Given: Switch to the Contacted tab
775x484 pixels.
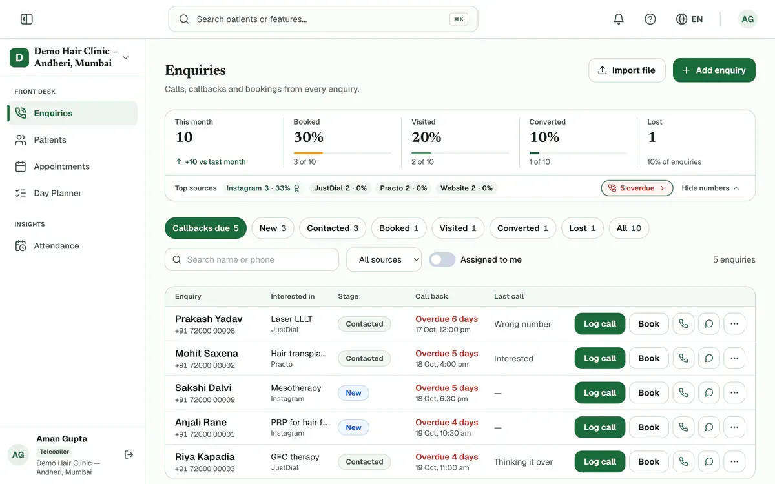Looking at the screenshot, I should 333,228.
